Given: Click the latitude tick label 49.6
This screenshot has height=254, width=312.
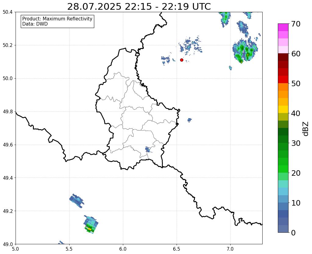Looking at the screenshot, I should (8, 145).
